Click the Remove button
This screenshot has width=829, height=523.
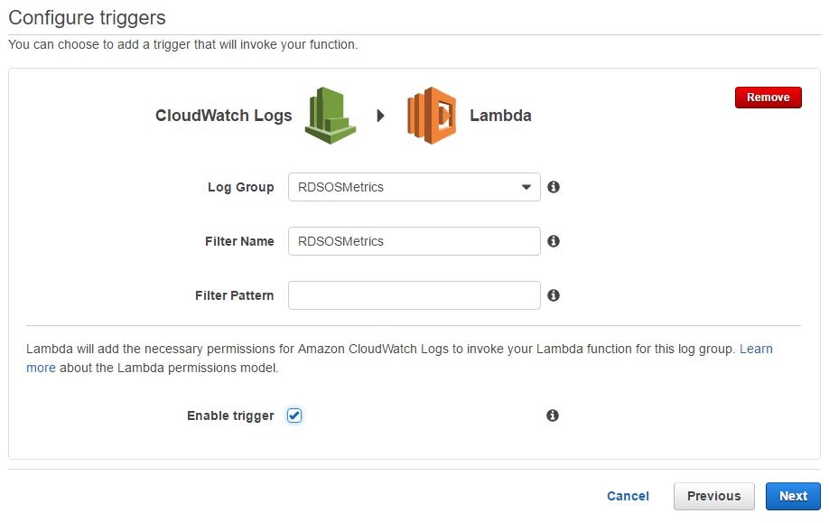pos(768,98)
